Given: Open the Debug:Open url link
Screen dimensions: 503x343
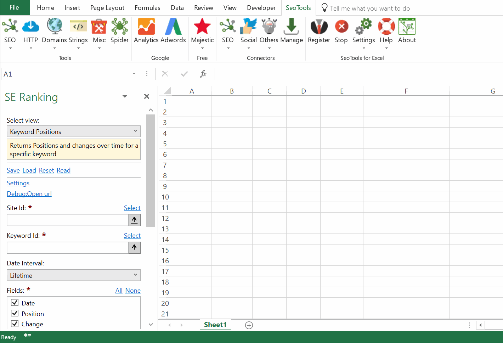Looking at the screenshot, I should pos(29,194).
